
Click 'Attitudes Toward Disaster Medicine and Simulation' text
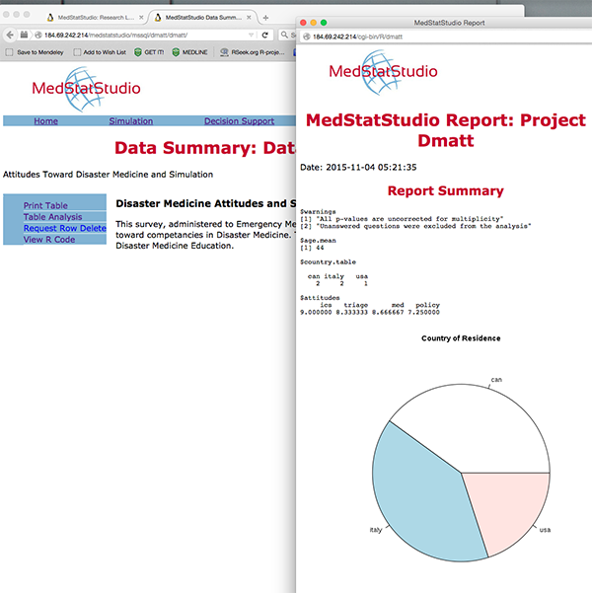[108, 175]
